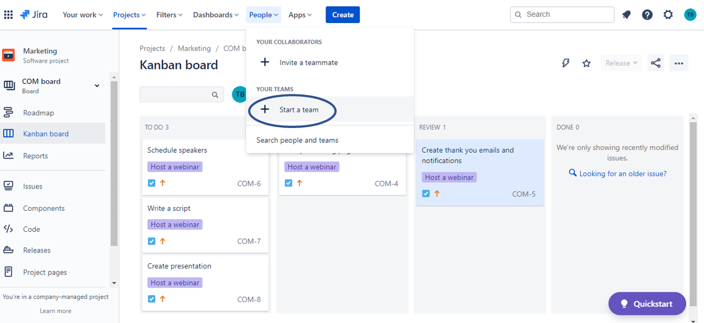This screenshot has height=323, width=704.
Task: Expand the Projects navigation dropdown
Action: click(x=129, y=14)
